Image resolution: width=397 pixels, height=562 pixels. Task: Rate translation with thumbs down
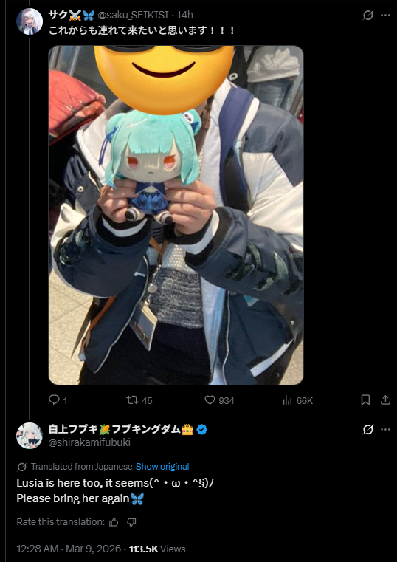tap(131, 522)
